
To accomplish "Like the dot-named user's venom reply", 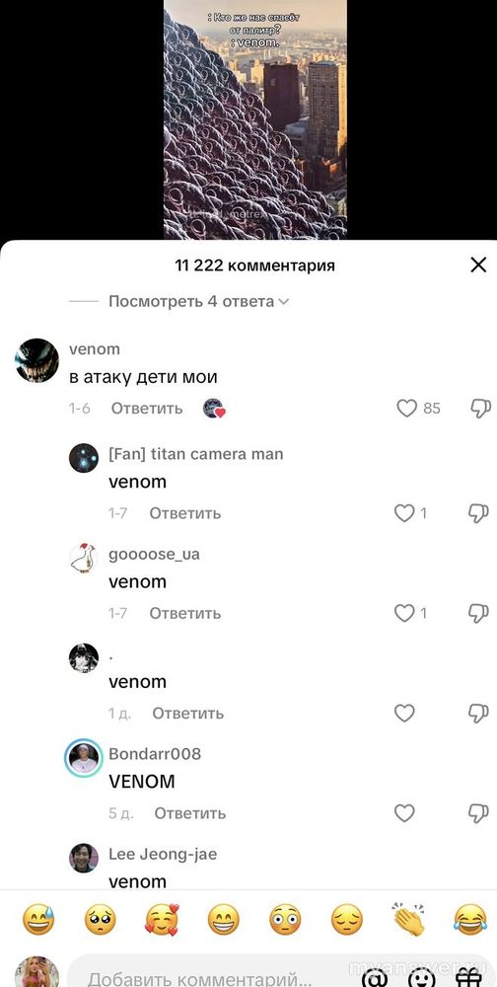I will [404, 714].
